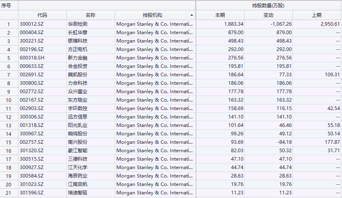
Task: Click the 101.64 current period value
Action: (236, 125)
